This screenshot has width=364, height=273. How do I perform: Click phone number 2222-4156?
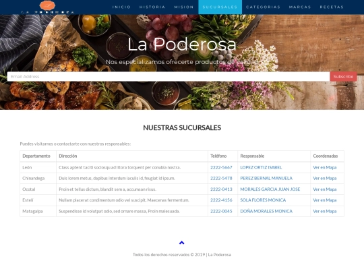click(221, 200)
